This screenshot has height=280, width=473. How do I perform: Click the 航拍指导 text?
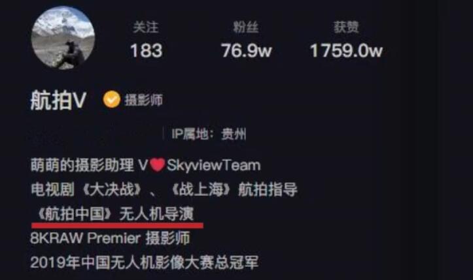click(268, 190)
